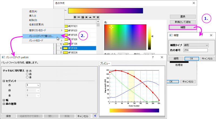Click the gradient bar at top of 色の作成

(x=106, y=11)
